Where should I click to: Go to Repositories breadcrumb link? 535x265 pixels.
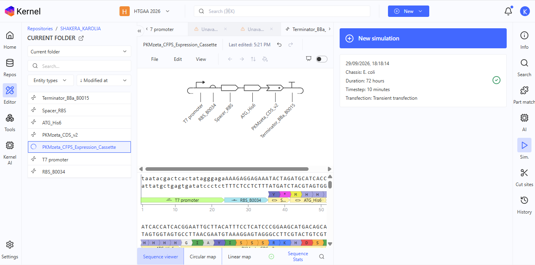[40, 29]
